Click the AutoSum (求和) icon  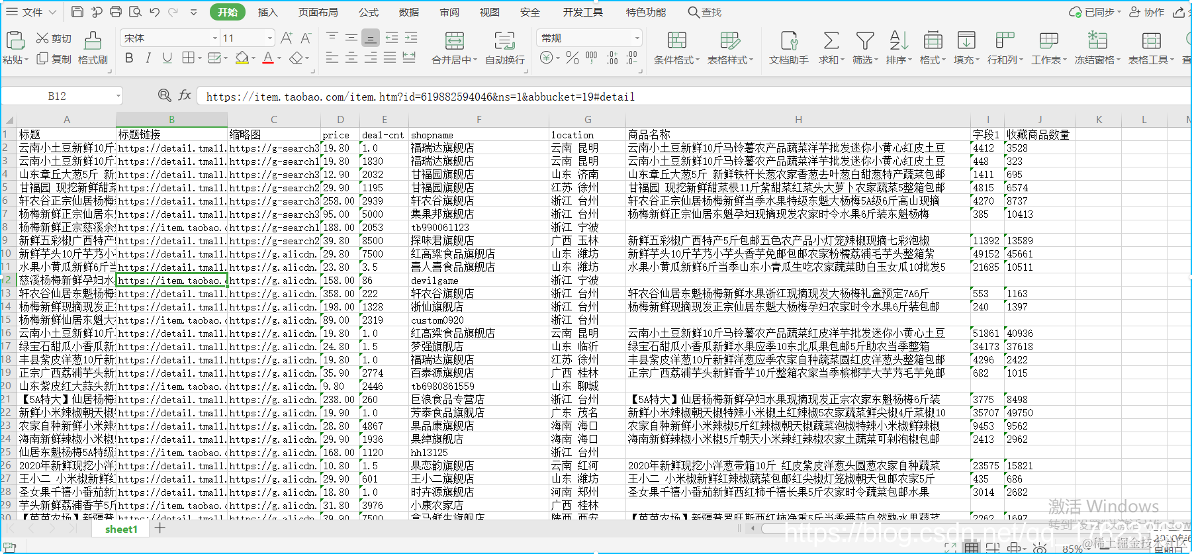(x=831, y=40)
